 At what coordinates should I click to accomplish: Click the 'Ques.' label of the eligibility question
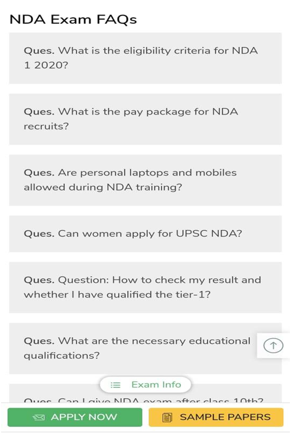coord(39,51)
